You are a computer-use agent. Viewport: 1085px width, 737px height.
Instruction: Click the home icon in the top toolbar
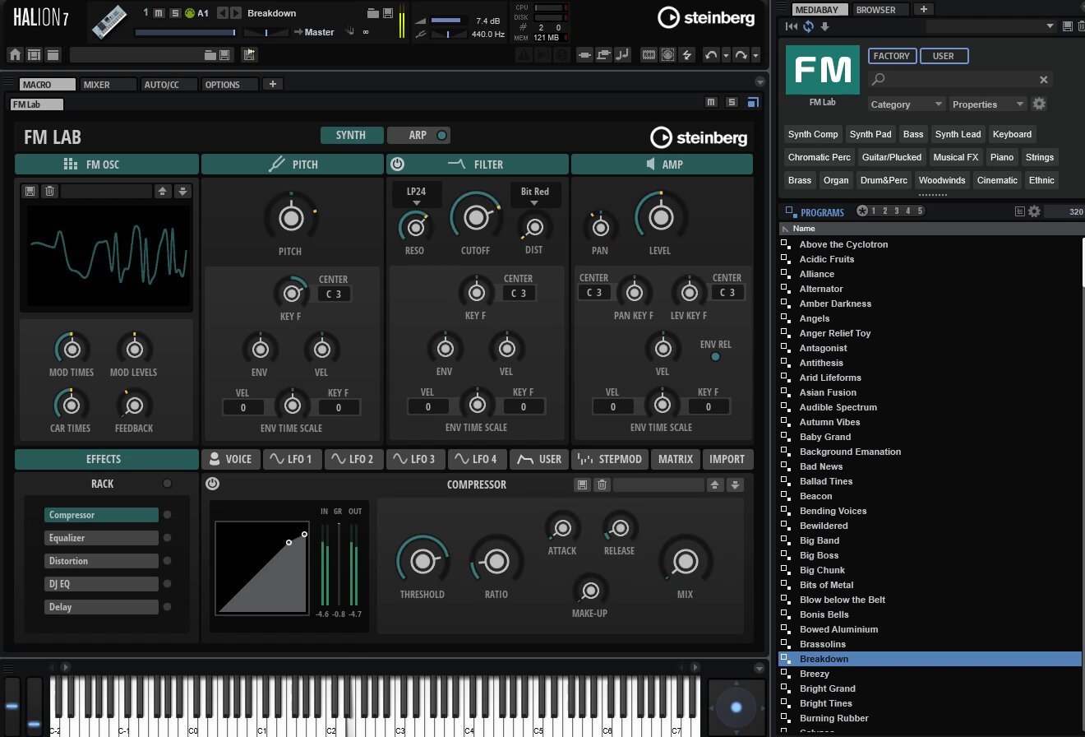tap(15, 55)
